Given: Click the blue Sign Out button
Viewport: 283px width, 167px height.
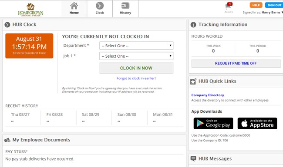Looking at the screenshot, I should click(x=274, y=5).
